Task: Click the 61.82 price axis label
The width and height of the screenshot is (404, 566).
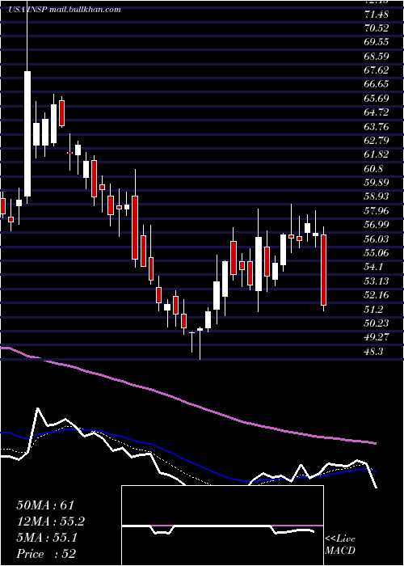Action: click(377, 155)
